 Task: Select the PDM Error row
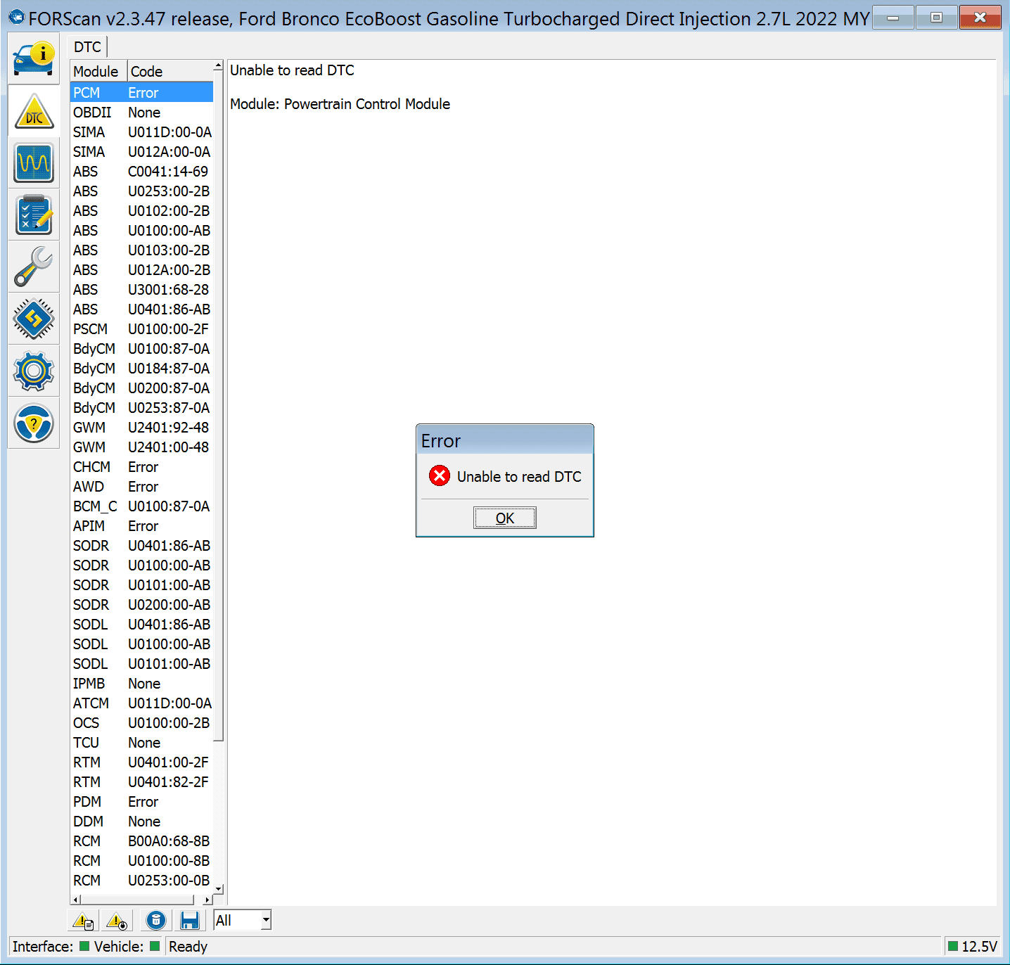click(x=141, y=802)
